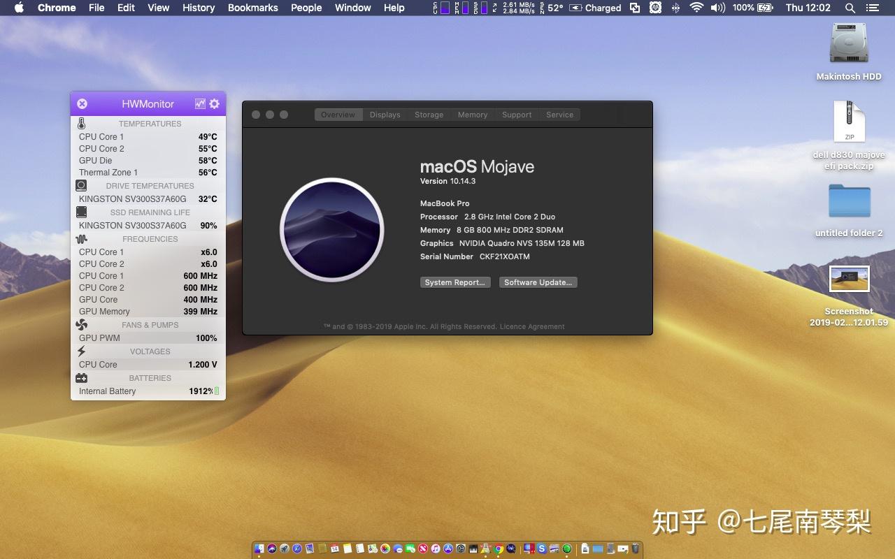Screen dimensions: 895x559
Task: Switch to the Displays tab
Action: tap(385, 115)
